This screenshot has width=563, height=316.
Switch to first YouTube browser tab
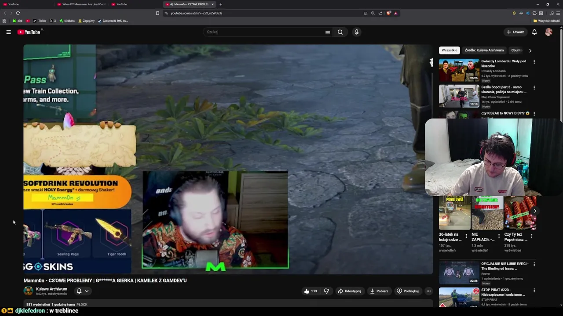[26, 4]
